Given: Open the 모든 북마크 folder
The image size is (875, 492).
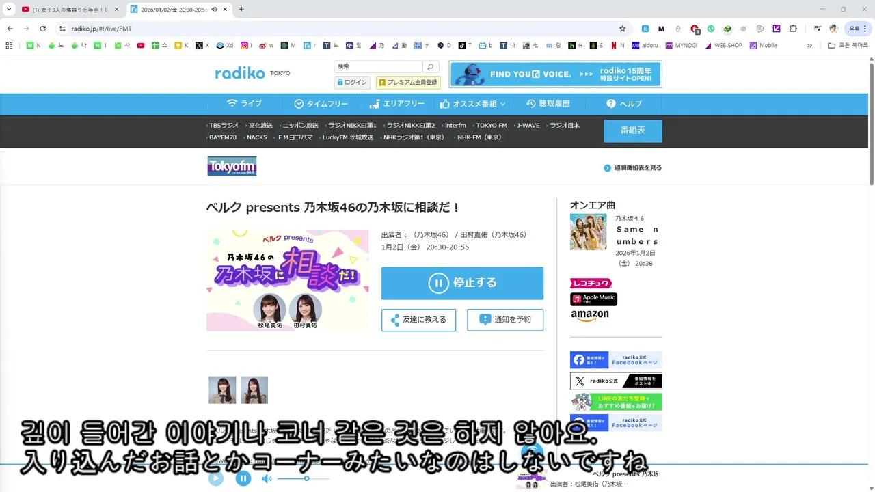Looking at the screenshot, I should tap(848, 46).
